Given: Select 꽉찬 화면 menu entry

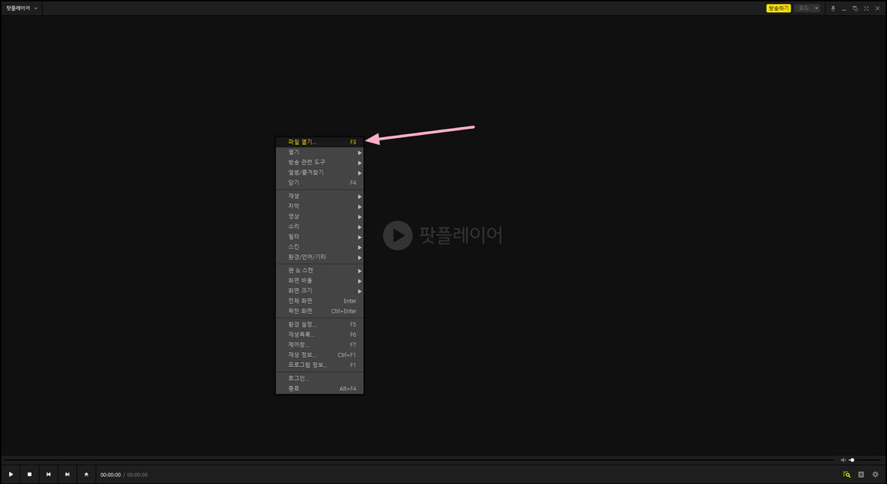Looking at the screenshot, I should 319,311.
